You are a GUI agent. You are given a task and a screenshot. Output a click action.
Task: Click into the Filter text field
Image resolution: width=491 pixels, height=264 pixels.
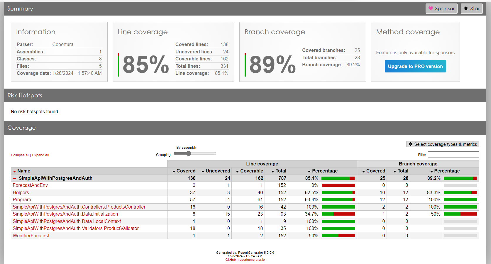(453, 155)
